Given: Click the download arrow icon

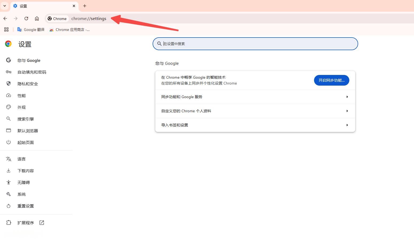Looking at the screenshot, I should pyautogui.click(x=9, y=171).
